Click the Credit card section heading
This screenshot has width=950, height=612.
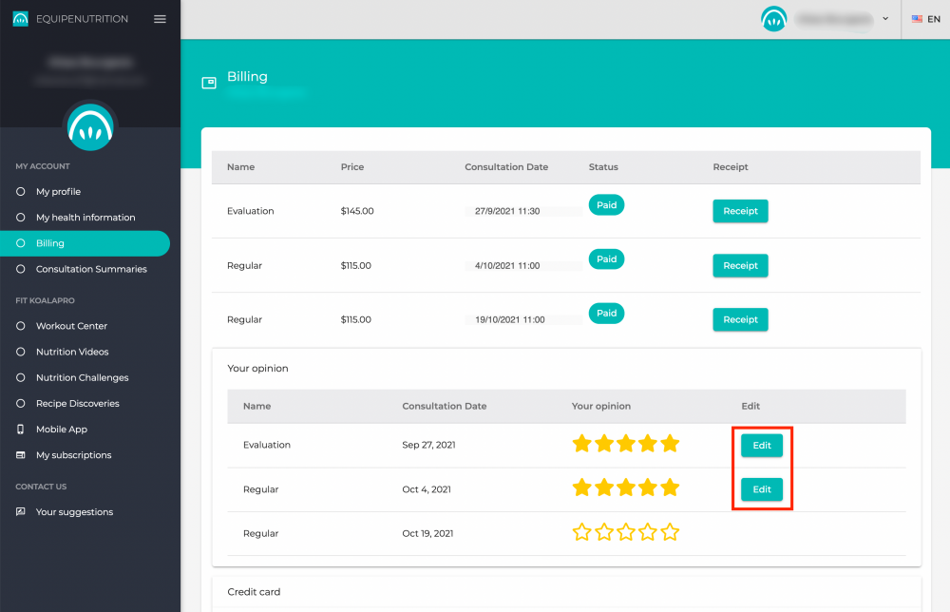tap(254, 592)
